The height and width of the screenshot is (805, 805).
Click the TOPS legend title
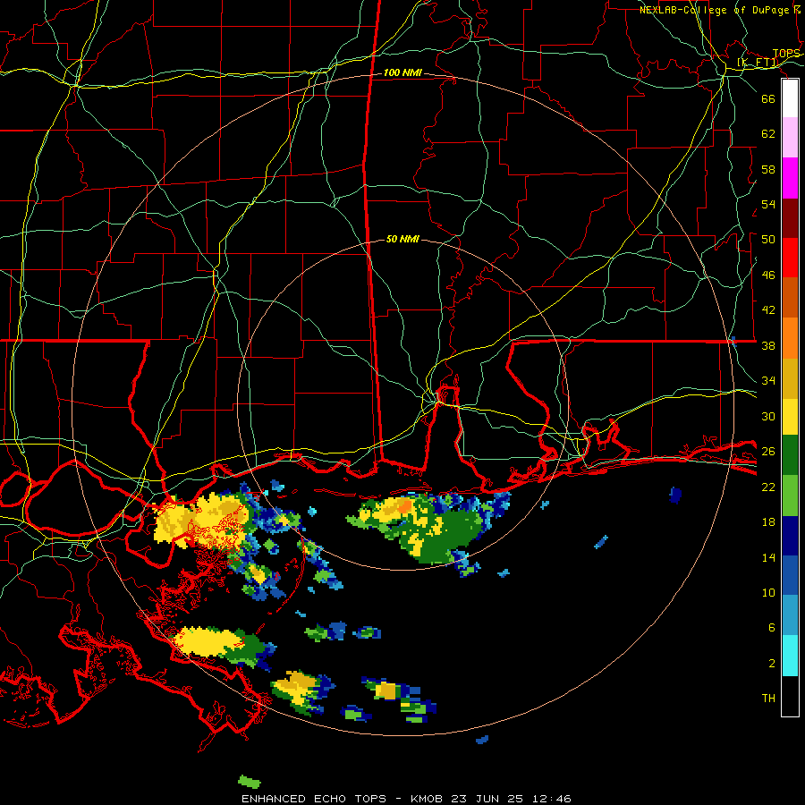tap(786, 54)
